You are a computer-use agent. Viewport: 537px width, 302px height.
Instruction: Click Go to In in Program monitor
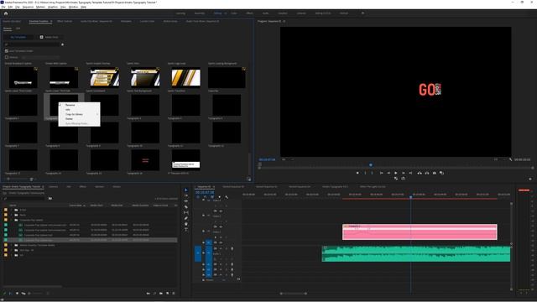tap(381, 173)
